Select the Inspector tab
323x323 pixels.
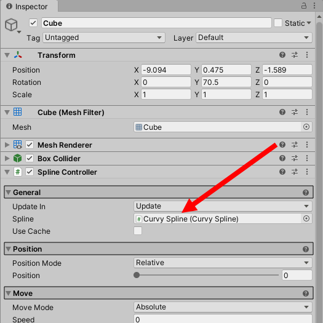click(29, 6)
